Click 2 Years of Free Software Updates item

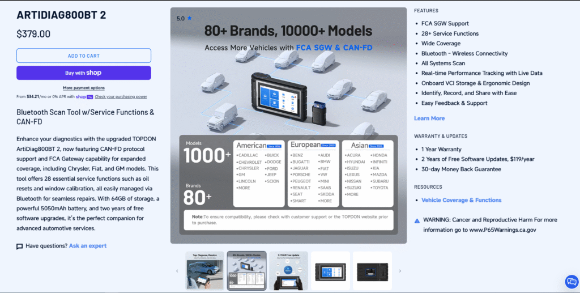(478, 159)
